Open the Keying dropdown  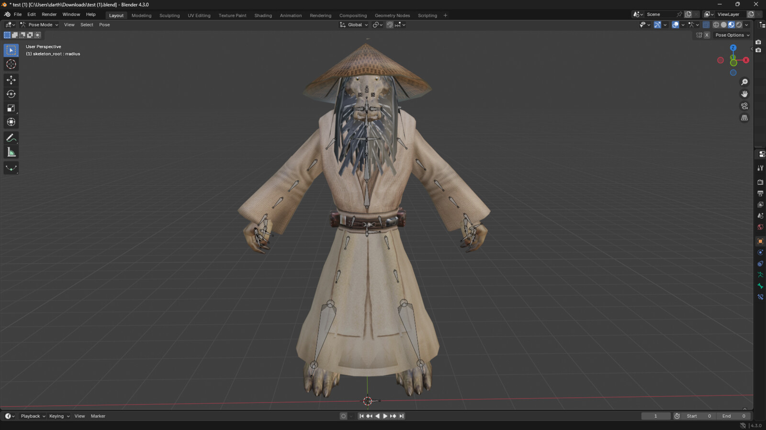[x=59, y=416]
